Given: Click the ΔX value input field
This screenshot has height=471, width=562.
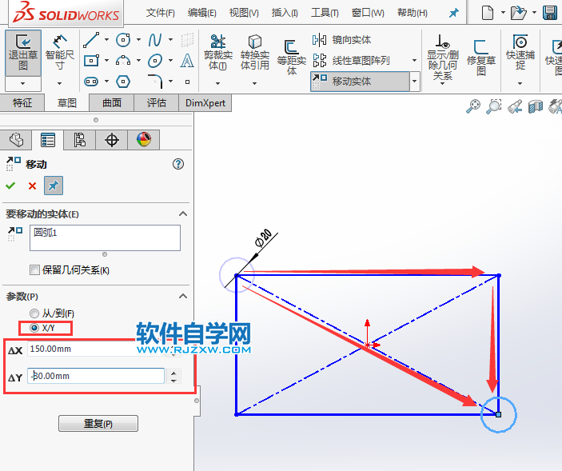Looking at the screenshot, I should click(96, 349).
